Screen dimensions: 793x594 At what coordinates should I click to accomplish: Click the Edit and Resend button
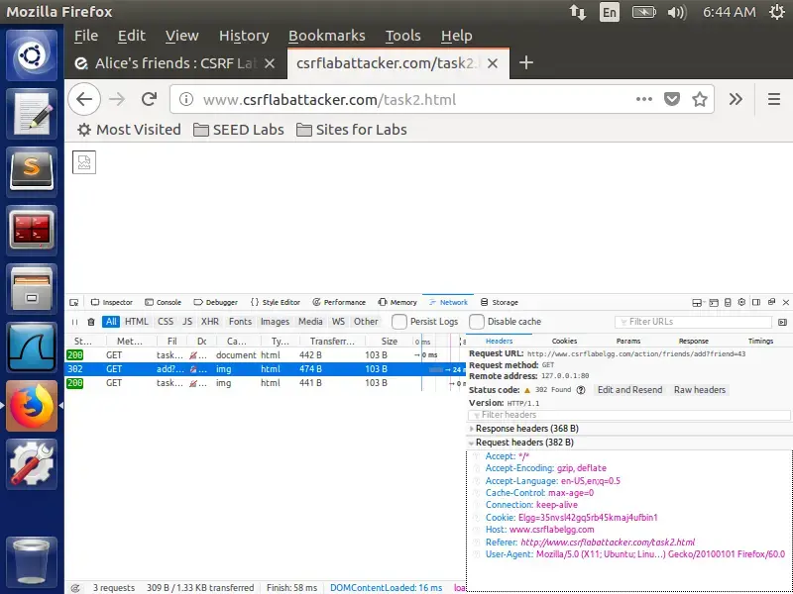click(x=629, y=390)
